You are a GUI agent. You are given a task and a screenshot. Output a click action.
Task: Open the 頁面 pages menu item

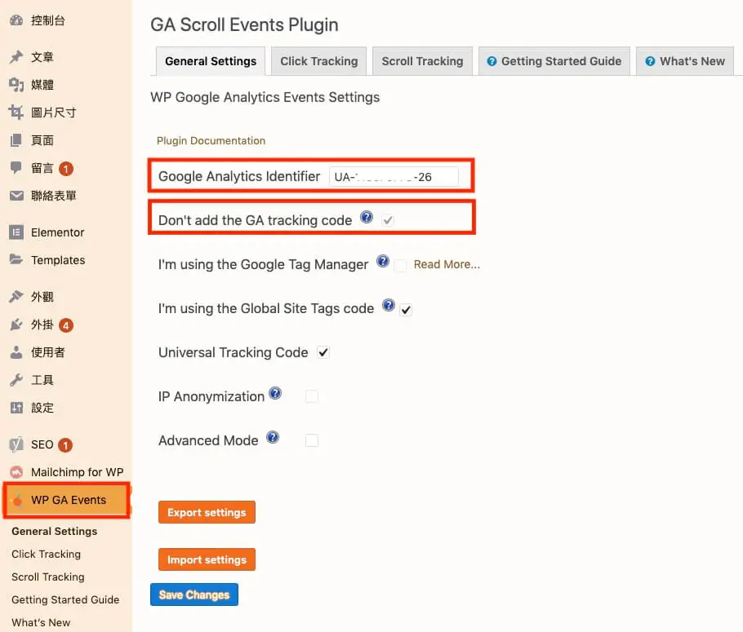42,140
